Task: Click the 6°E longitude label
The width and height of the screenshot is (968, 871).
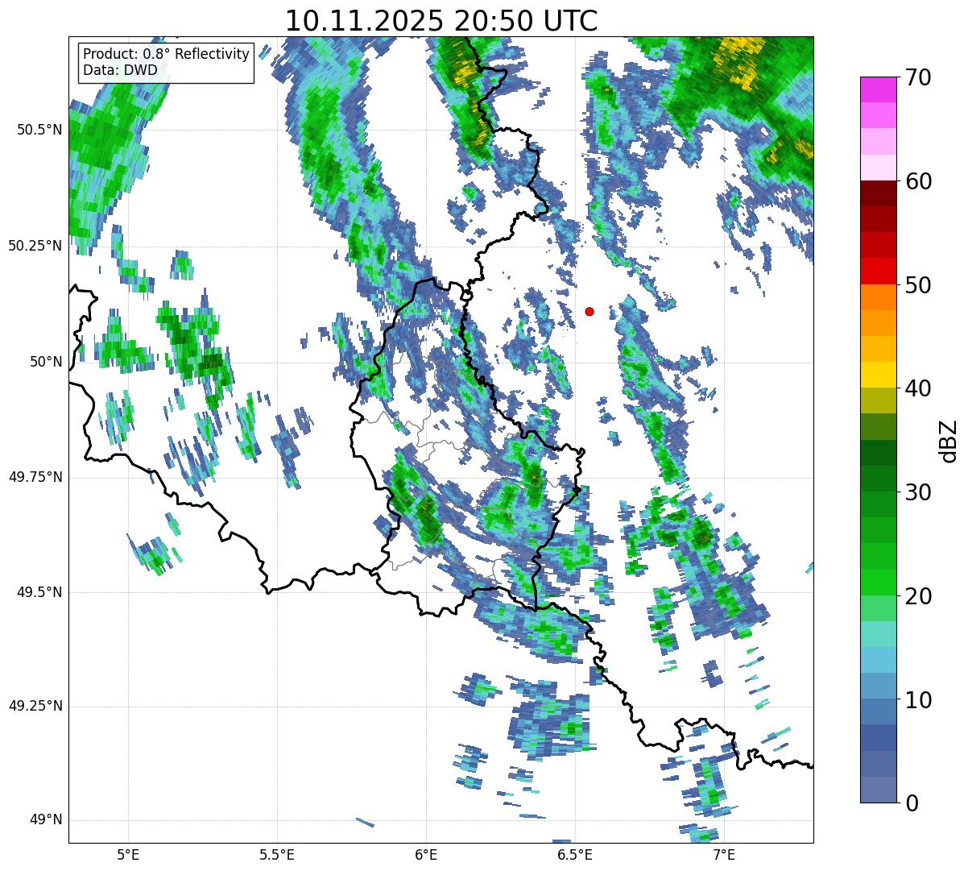Action: tap(426, 854)
